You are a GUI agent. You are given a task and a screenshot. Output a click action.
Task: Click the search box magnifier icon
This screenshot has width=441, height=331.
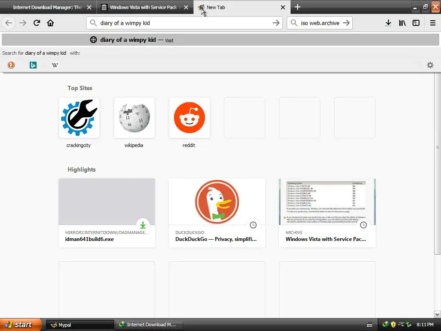point(294,23)
